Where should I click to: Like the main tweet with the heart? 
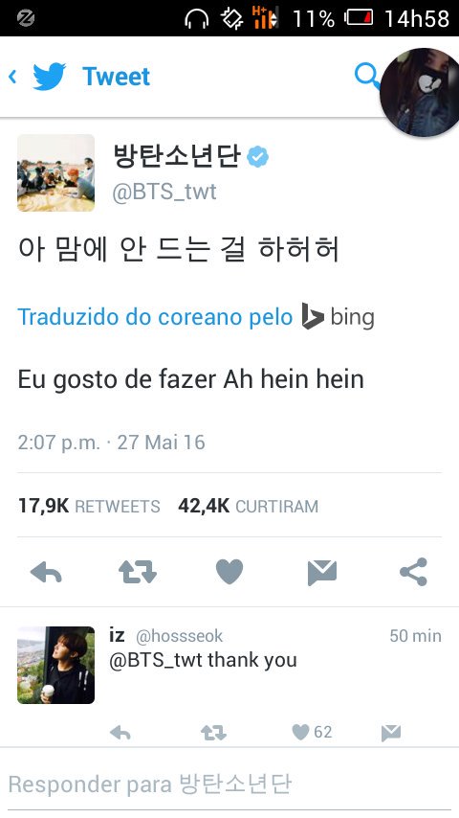[229, 572]
